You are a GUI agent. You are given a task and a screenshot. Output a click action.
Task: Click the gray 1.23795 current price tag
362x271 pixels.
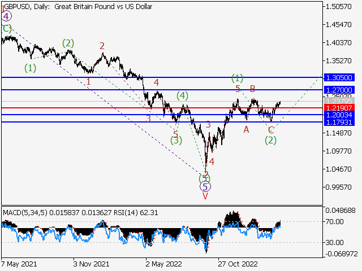(339, 101)
